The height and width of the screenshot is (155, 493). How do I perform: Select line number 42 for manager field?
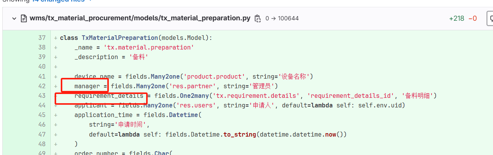(42, 86)
